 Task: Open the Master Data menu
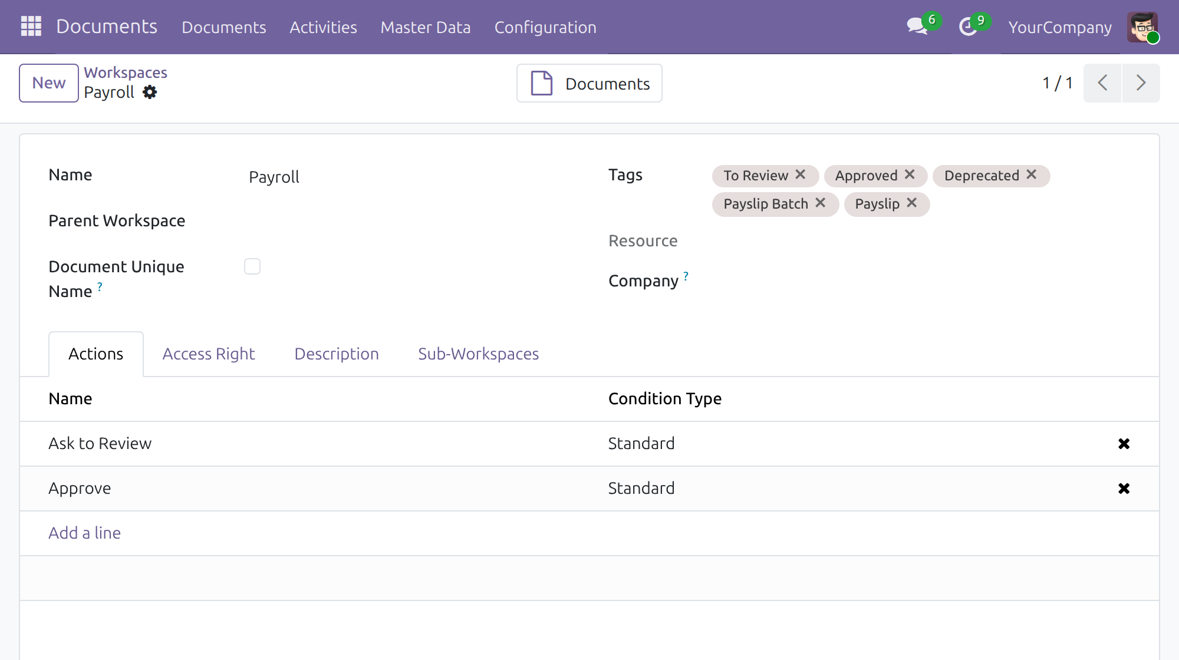click(x=426, y=27)
